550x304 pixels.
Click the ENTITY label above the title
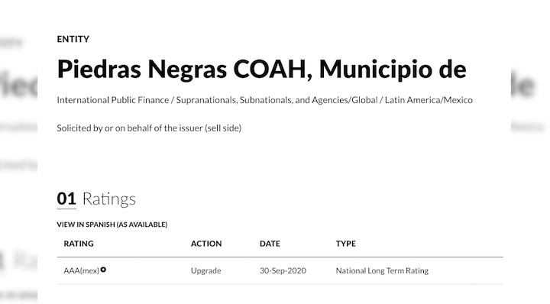(73, 39)
